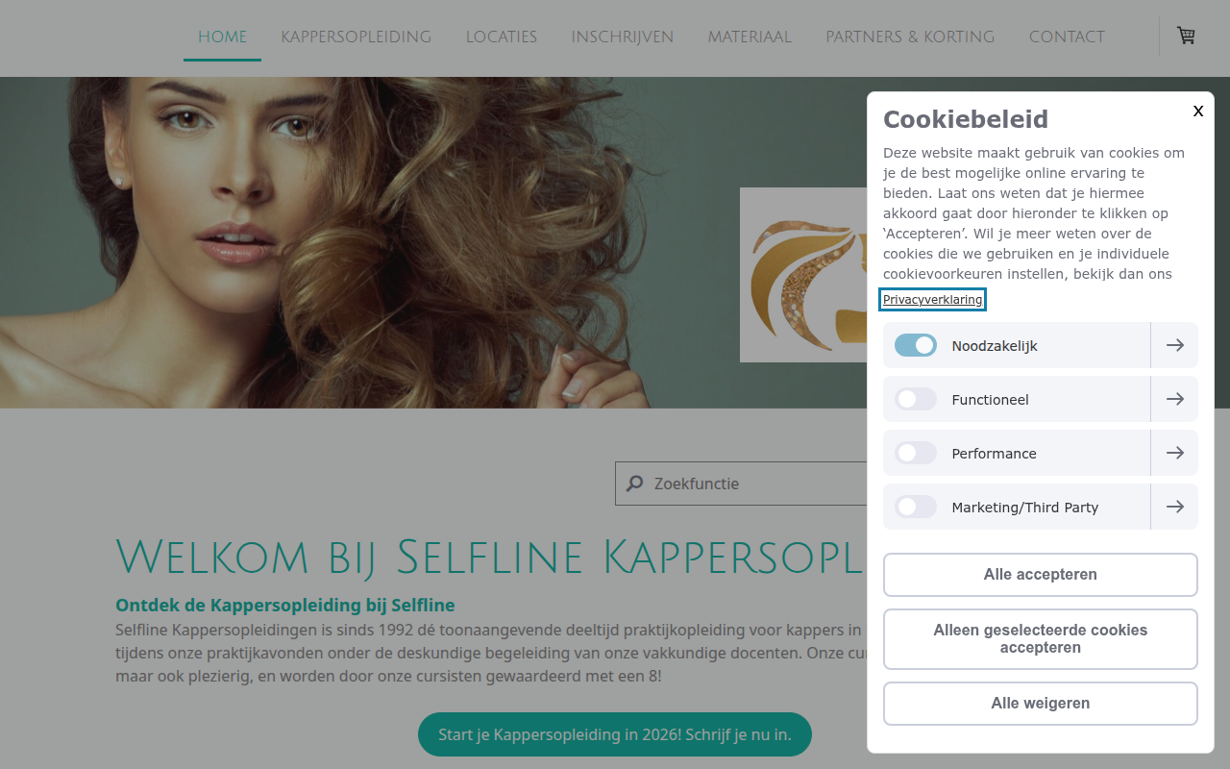Show Performance cookie details arrow
This screenshot has width=1230, height=769.
click(x=1174, y=453)
